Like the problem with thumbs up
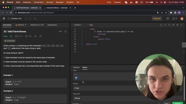This screenshot has width=186, height=104. 16,36
